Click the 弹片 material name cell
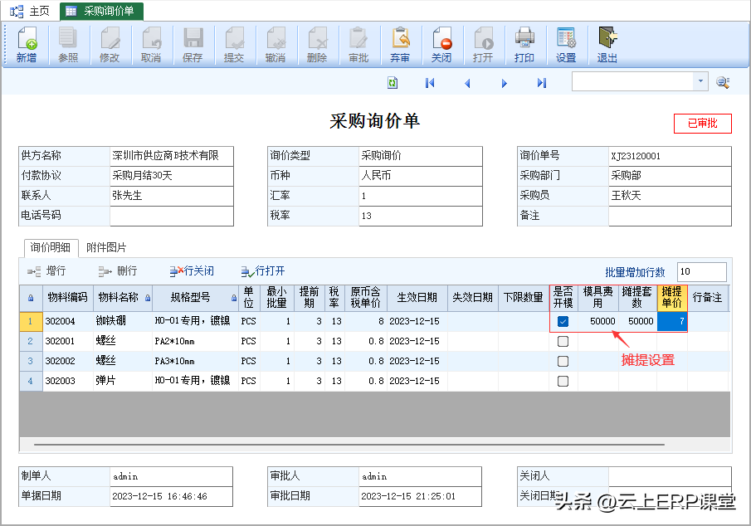 click(123, 382)
